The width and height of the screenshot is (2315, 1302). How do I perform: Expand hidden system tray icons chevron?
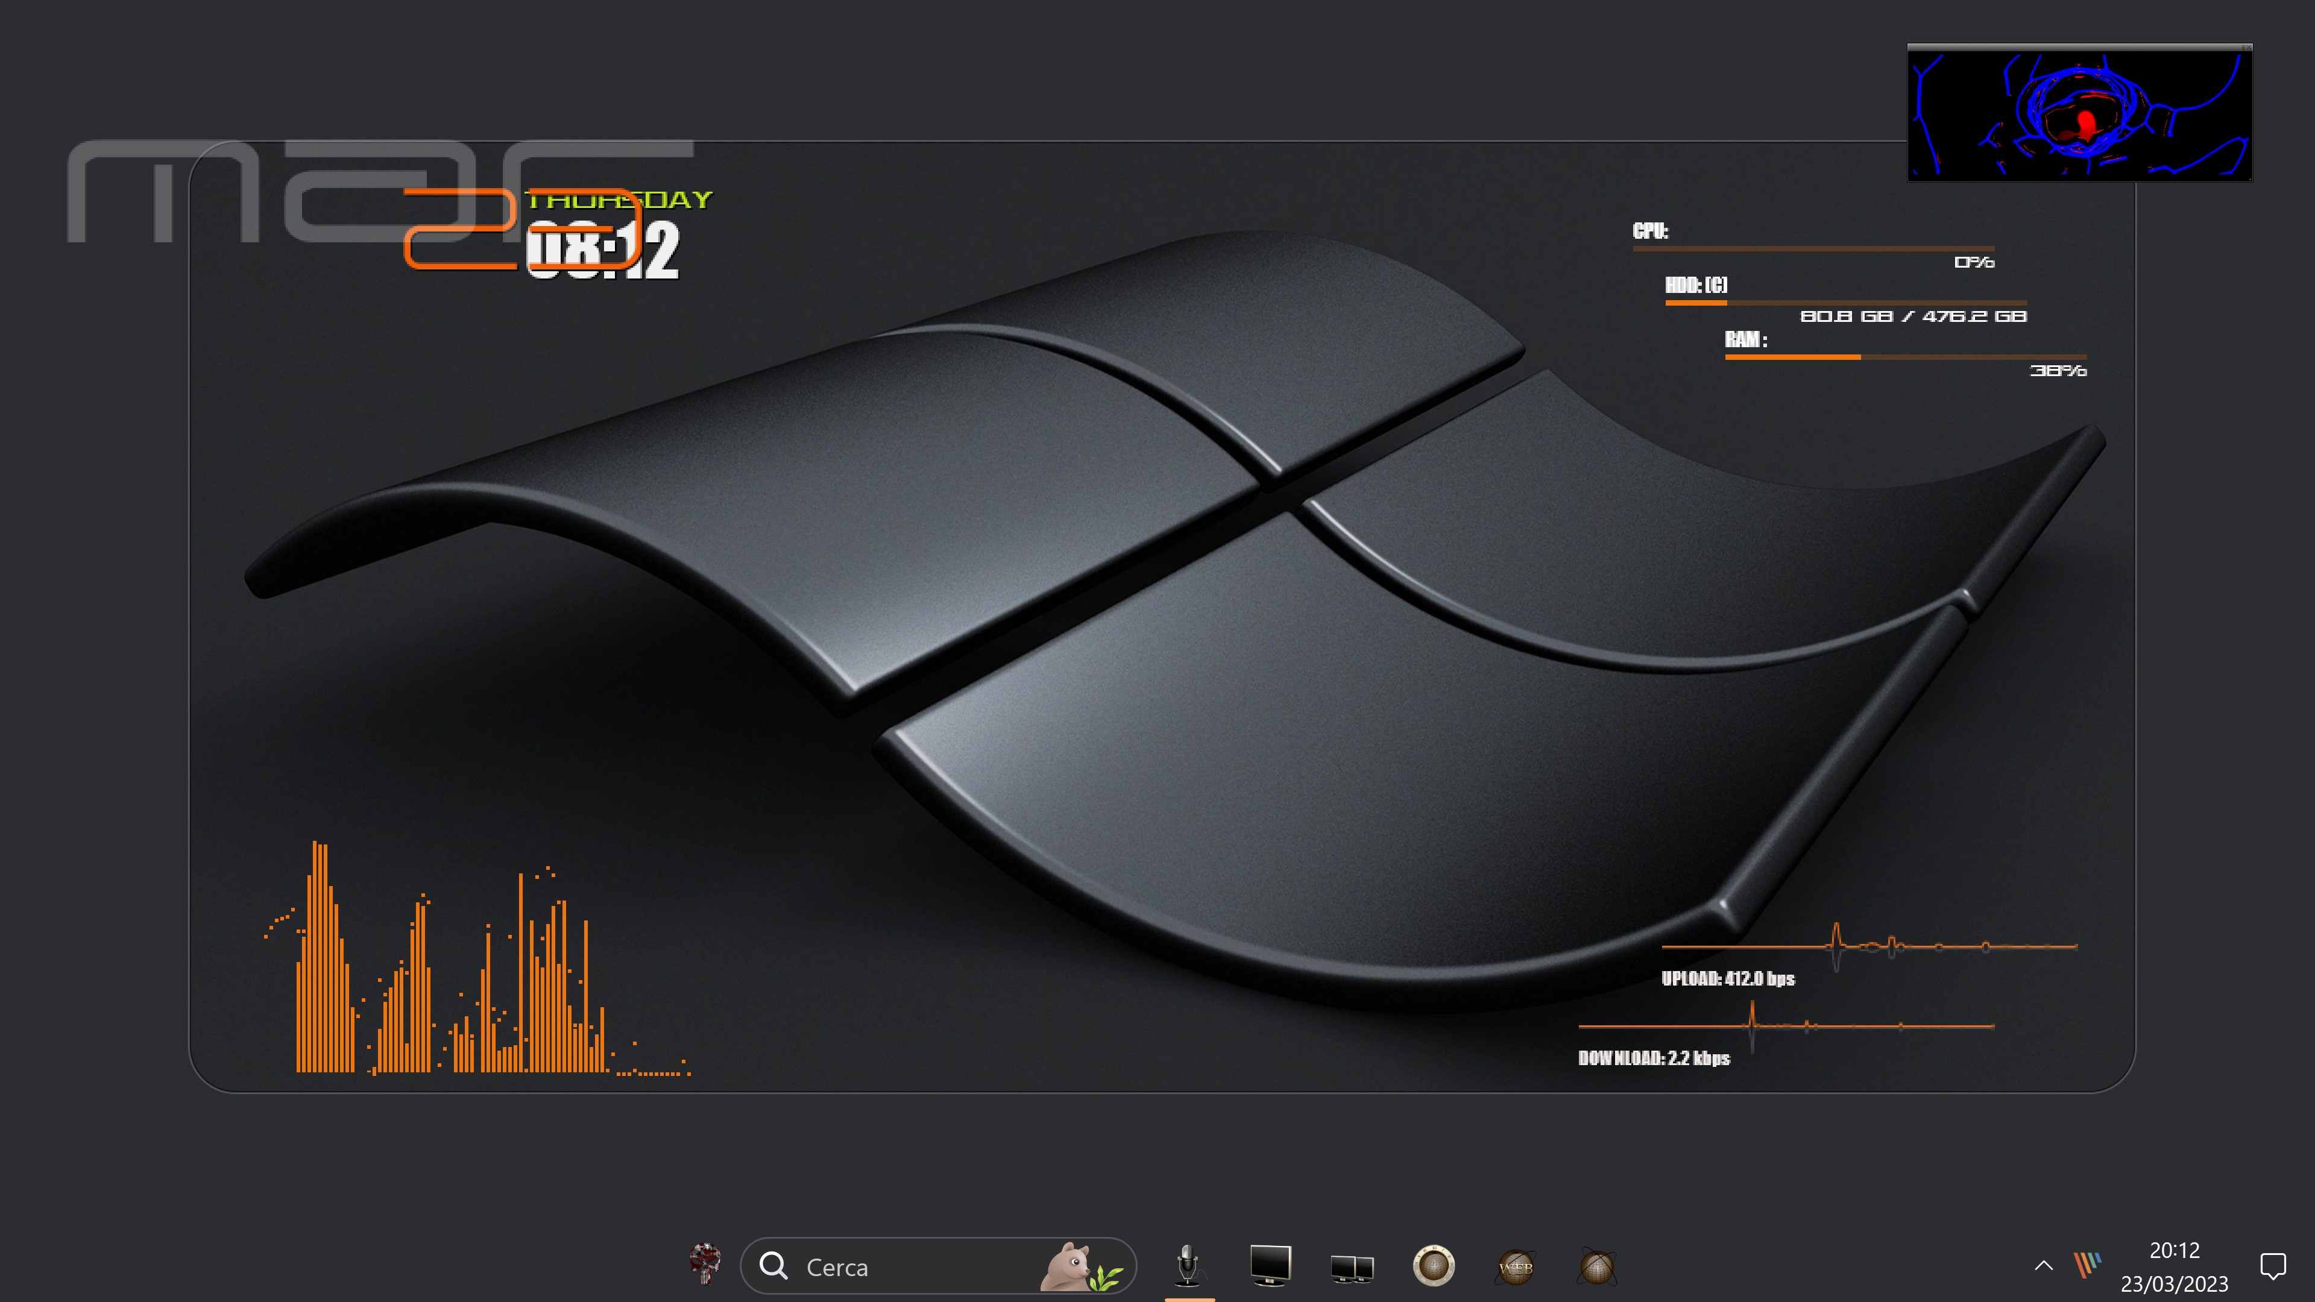(x=2043, y=1266)
